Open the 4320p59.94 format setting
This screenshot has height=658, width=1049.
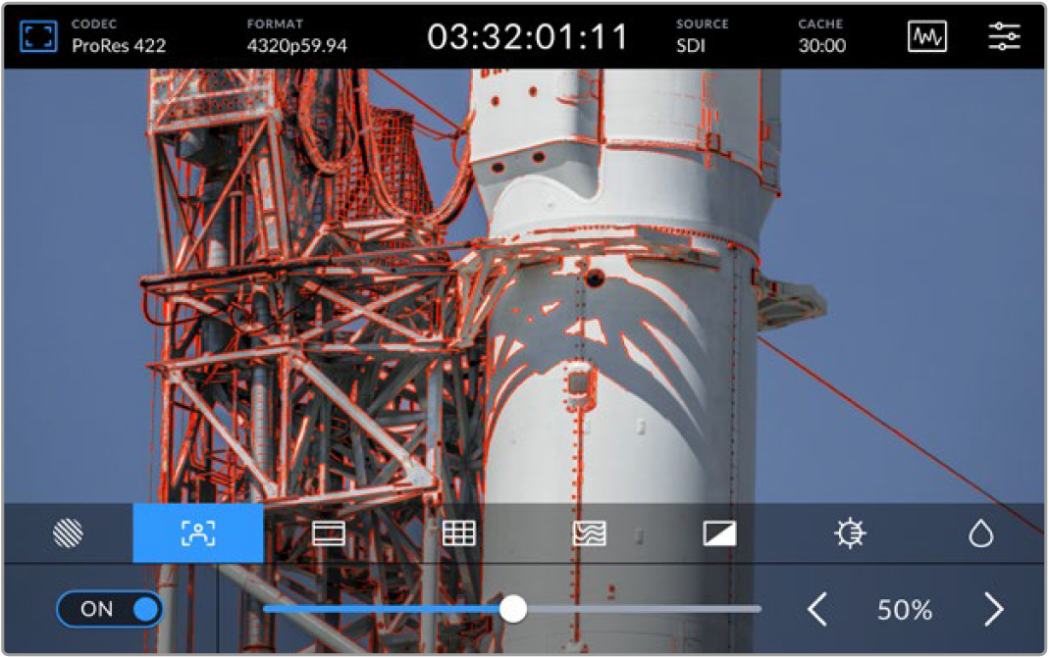(297, 36)
